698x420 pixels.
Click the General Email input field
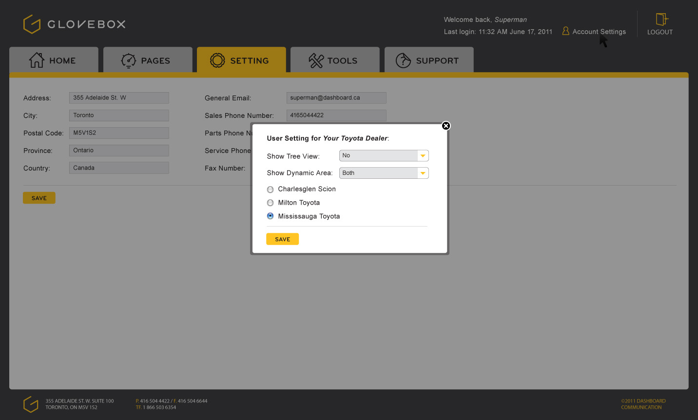click(x=336, y=98)
